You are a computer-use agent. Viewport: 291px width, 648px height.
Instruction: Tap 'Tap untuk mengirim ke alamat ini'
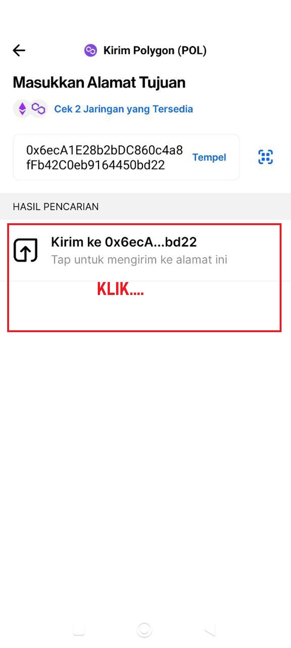[x=139, y=260]
